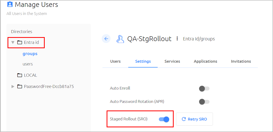Click the Retry SRO button
Image resolution: width=273 pixels, height=132 pixels.
[x=194, y=119]
